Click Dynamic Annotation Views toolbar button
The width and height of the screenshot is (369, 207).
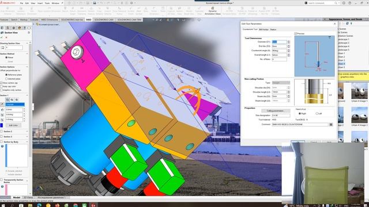[213, 11]
